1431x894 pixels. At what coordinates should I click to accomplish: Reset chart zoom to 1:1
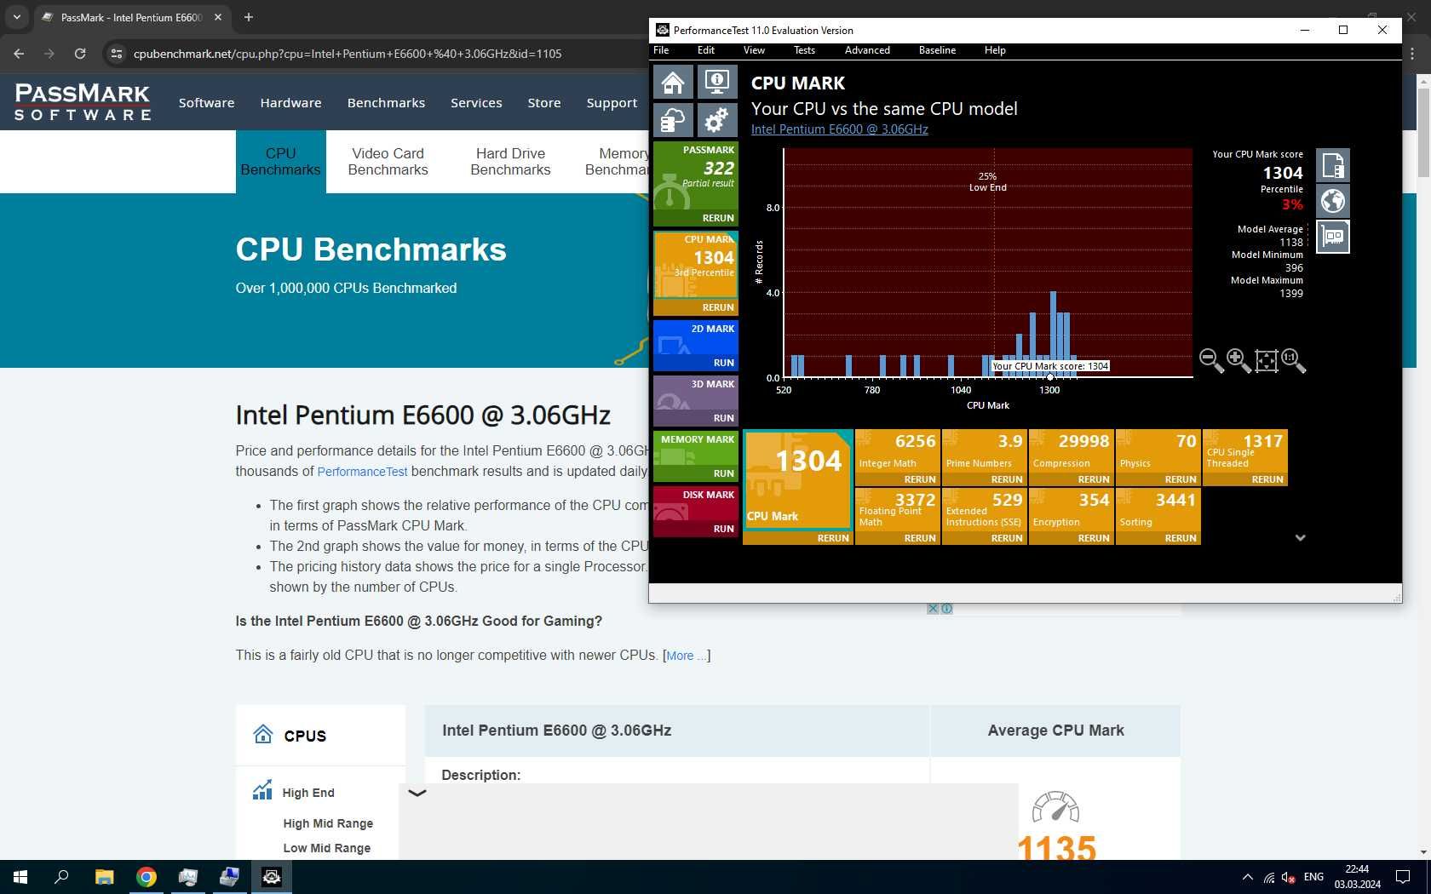coord(1293,360)
